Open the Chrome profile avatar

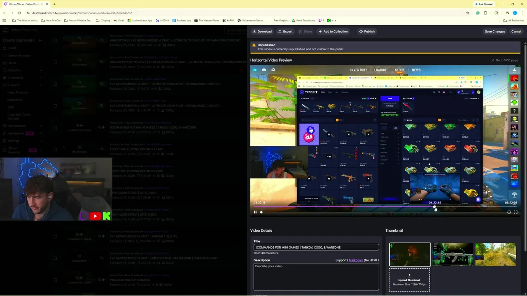[515, 13]
